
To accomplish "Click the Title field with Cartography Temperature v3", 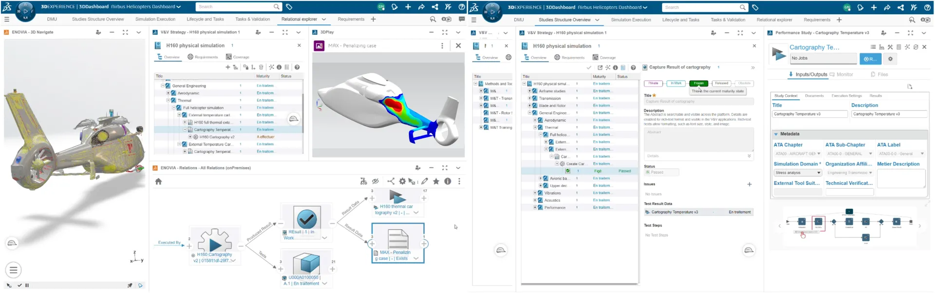I will point(809,114).
